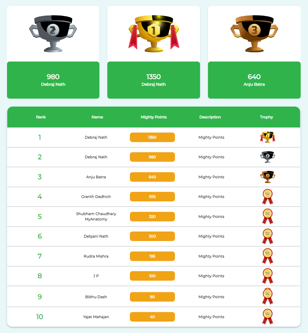Click the Mighty Points column header
Viewport: 308px width, 333px height.
[x=154, y=117]
